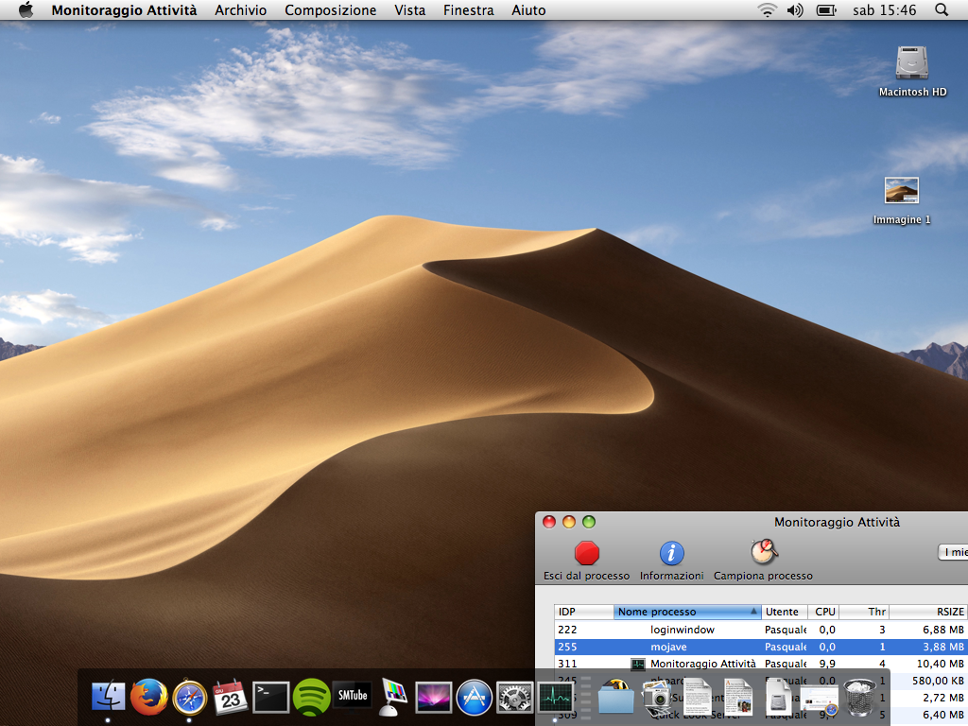Open the Archivio menu
Screen dimensions: 968x726
[x=241, y=9]
